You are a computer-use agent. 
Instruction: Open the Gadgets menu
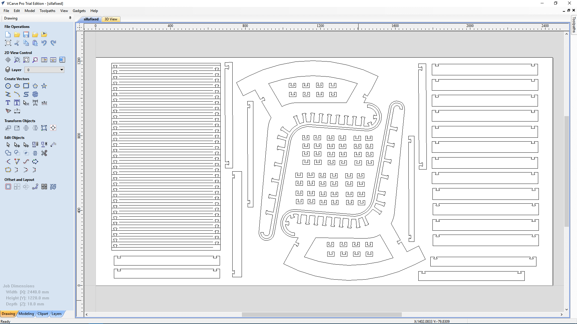click(79, 11)
